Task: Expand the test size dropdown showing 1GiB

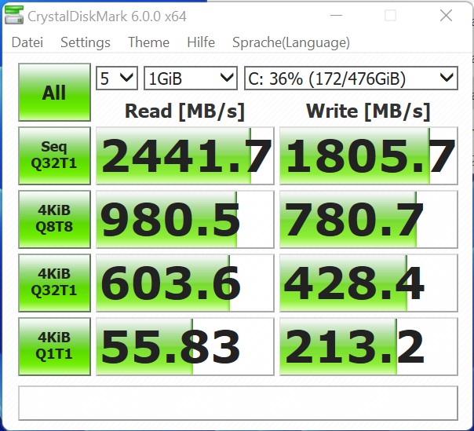Action: coord(191,79)
